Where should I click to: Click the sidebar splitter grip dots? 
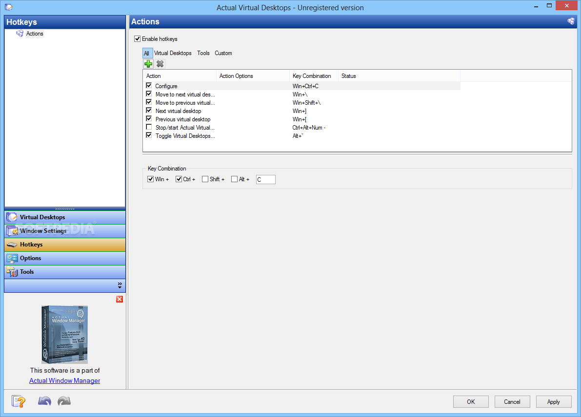pos(65,208)
